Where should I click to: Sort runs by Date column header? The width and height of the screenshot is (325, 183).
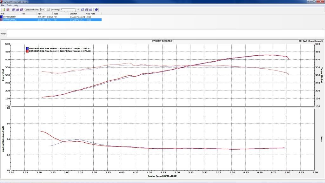40,14
